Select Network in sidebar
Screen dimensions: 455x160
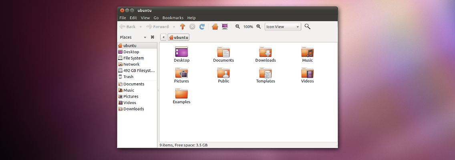[x=137, y=64]
